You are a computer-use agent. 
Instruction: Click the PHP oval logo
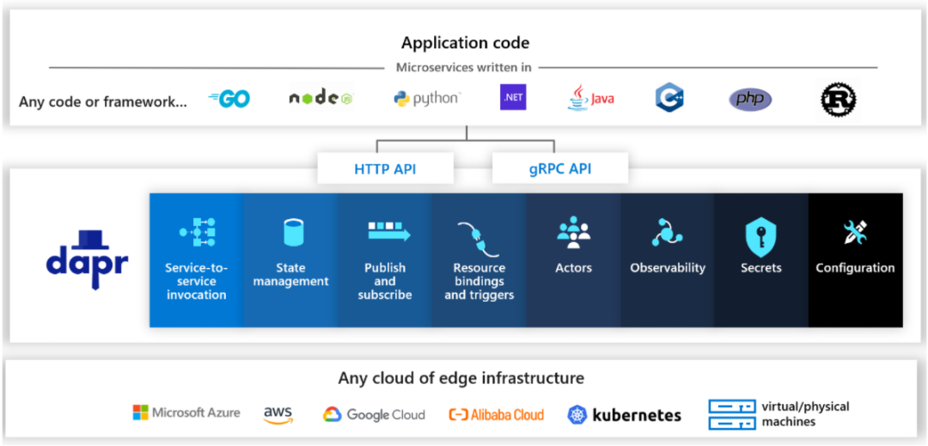pos(750,100)
